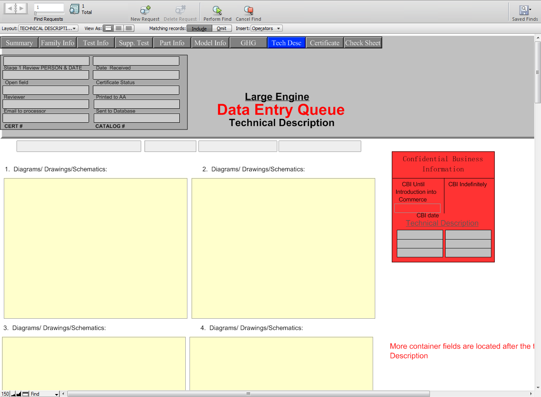541x397 pixels.
Task: Click the 150 zoom level box
Action: pos(5,394)
